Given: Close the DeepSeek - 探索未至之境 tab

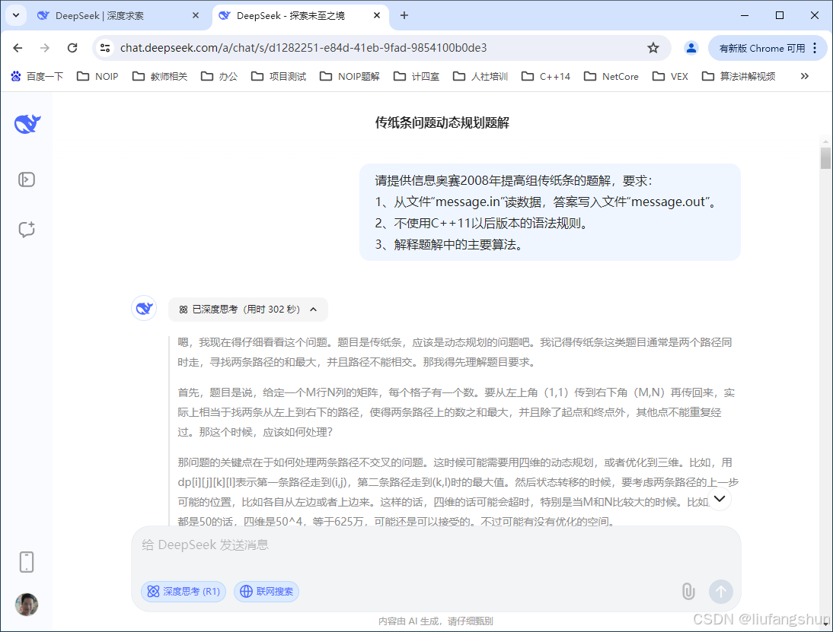Looking at the screenshot, I should pyautogui.click(x=377, y=15).
